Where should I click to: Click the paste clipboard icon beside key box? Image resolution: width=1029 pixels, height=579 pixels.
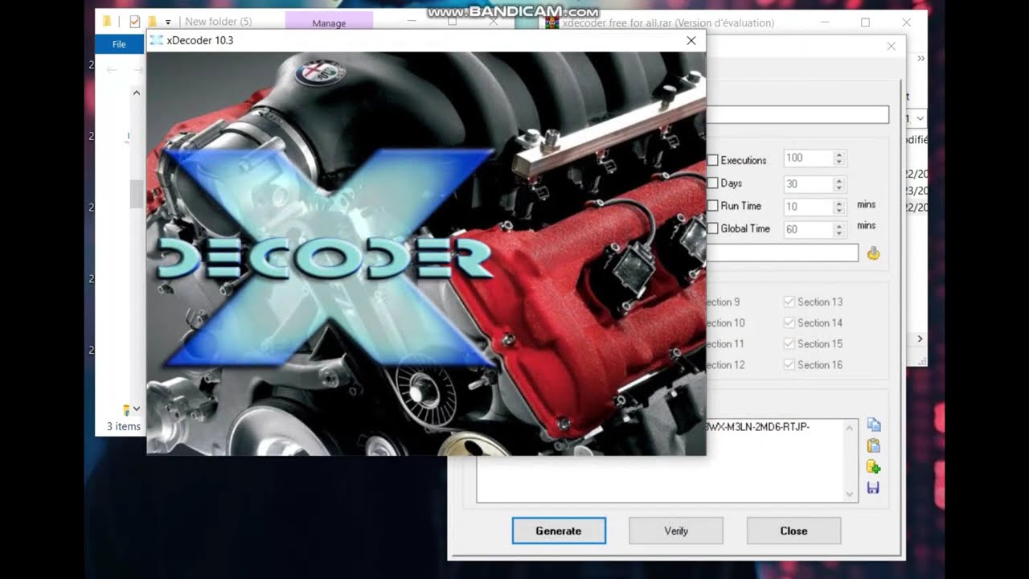tap(873, 446)
